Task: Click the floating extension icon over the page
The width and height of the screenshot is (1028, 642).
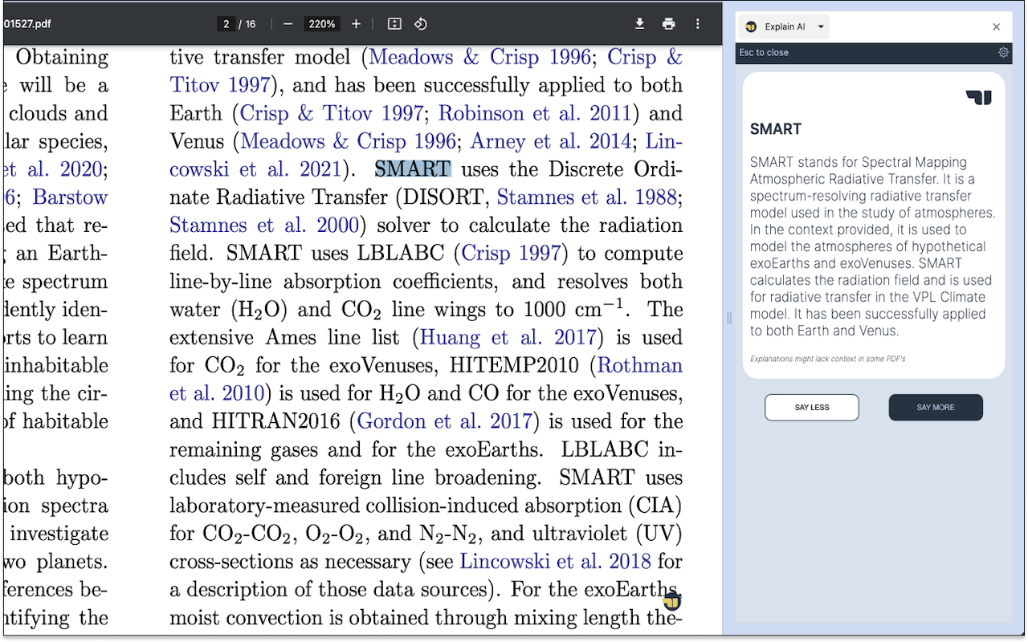Action: coord(671,600)
